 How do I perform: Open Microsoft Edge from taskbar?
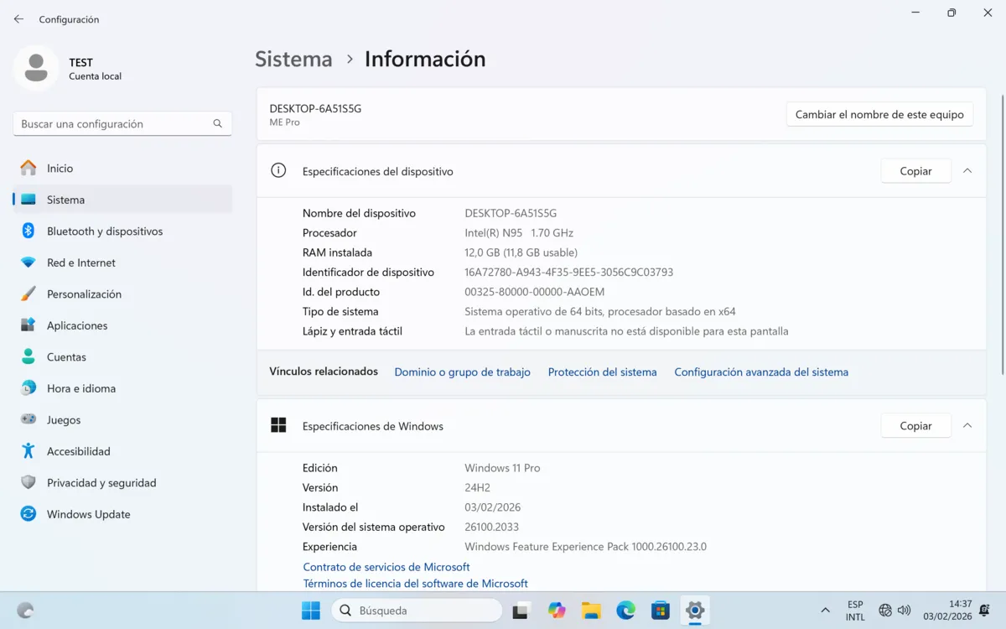(x=625, y=611)
